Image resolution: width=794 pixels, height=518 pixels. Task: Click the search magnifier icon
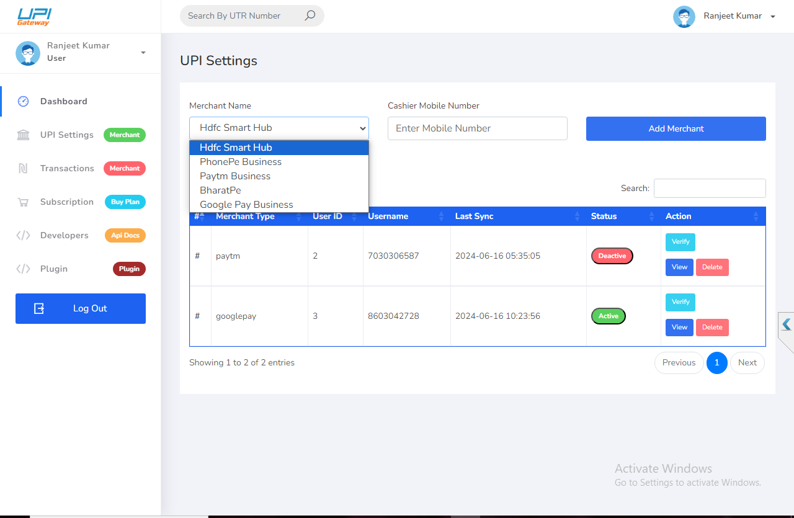[310, 16]
